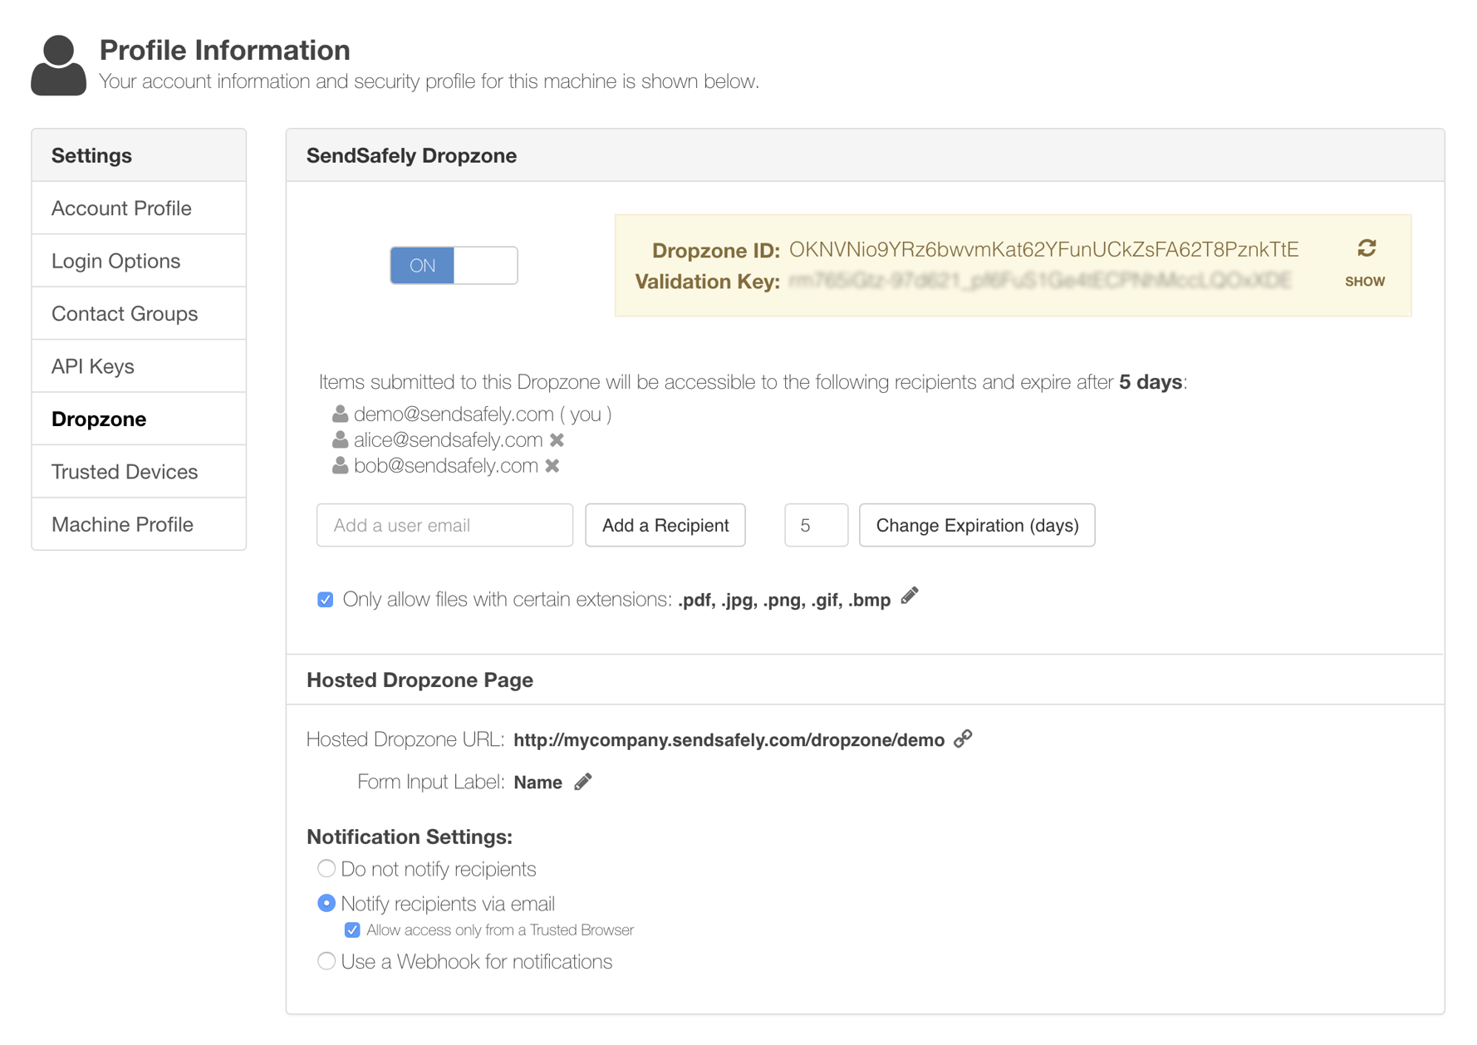1477x1045 pixels.
Task: Select Do not notify recipients
Action: click(326, 868)
